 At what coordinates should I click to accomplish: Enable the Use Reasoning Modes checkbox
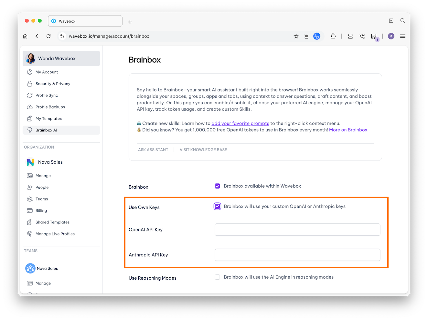click(218, 277)
